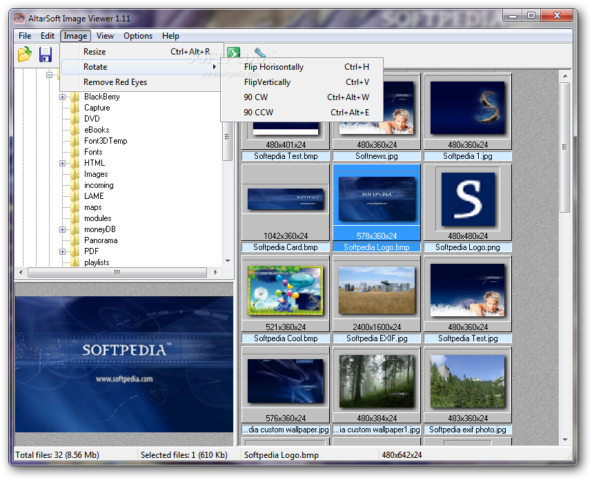Rotate image 90 CW
Screen dimensions: 592x480
302,97
